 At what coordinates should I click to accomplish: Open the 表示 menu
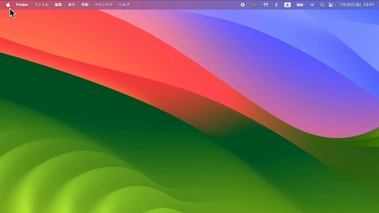coord(72,5)
